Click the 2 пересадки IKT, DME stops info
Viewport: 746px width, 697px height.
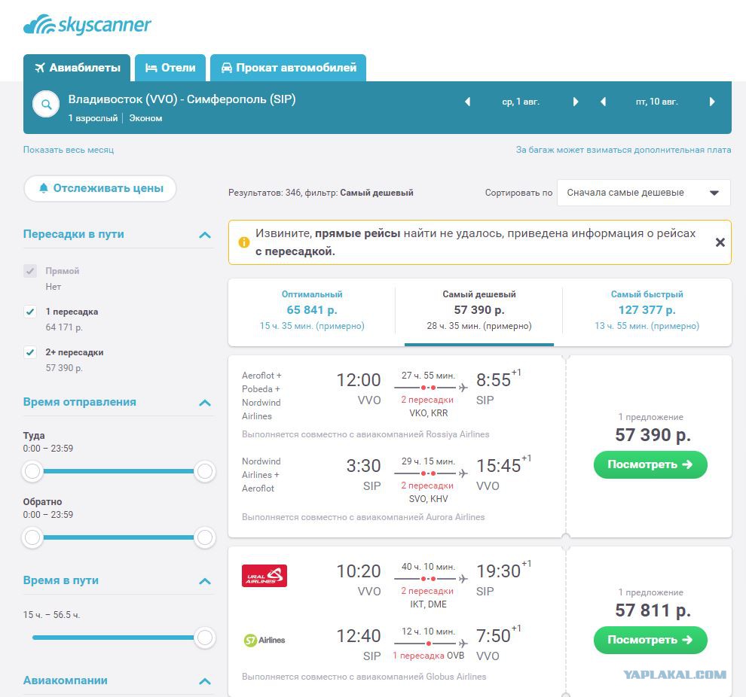(428, 598)
